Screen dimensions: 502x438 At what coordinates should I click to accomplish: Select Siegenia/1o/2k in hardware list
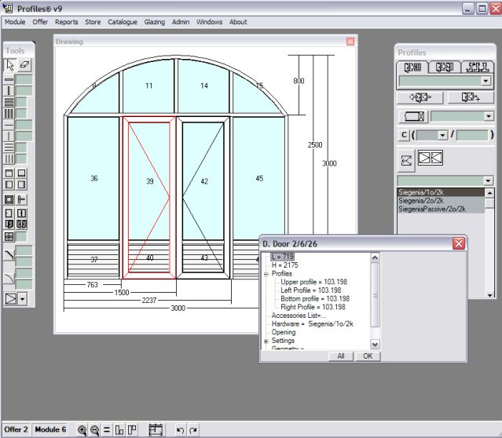(x=441, y=192)
